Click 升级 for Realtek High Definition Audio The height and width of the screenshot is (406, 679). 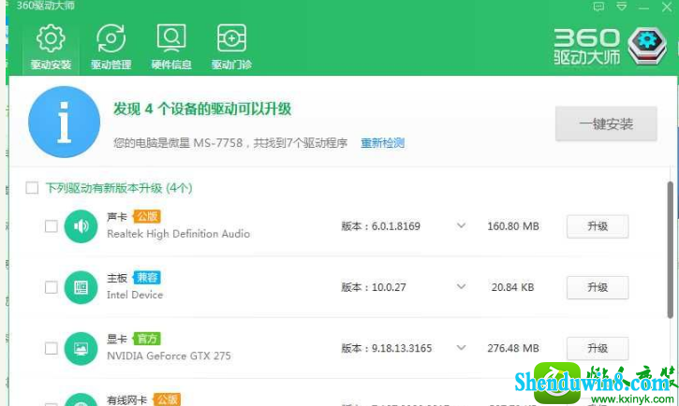tap(598, 226)
